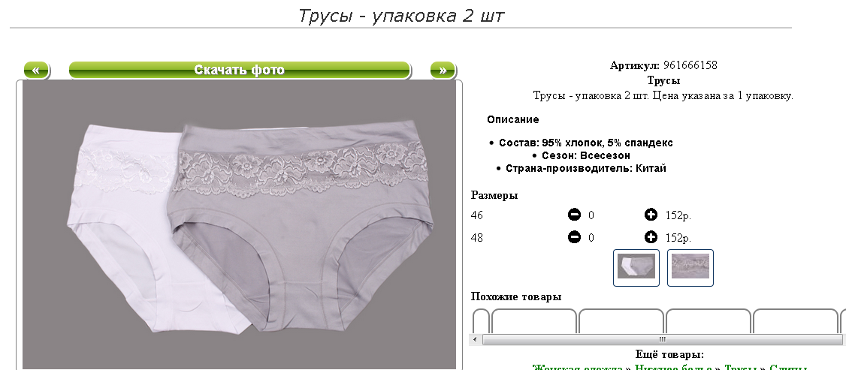
Task: Click the size 46 label
Action: pyautogui.click(x=477, y=215)
